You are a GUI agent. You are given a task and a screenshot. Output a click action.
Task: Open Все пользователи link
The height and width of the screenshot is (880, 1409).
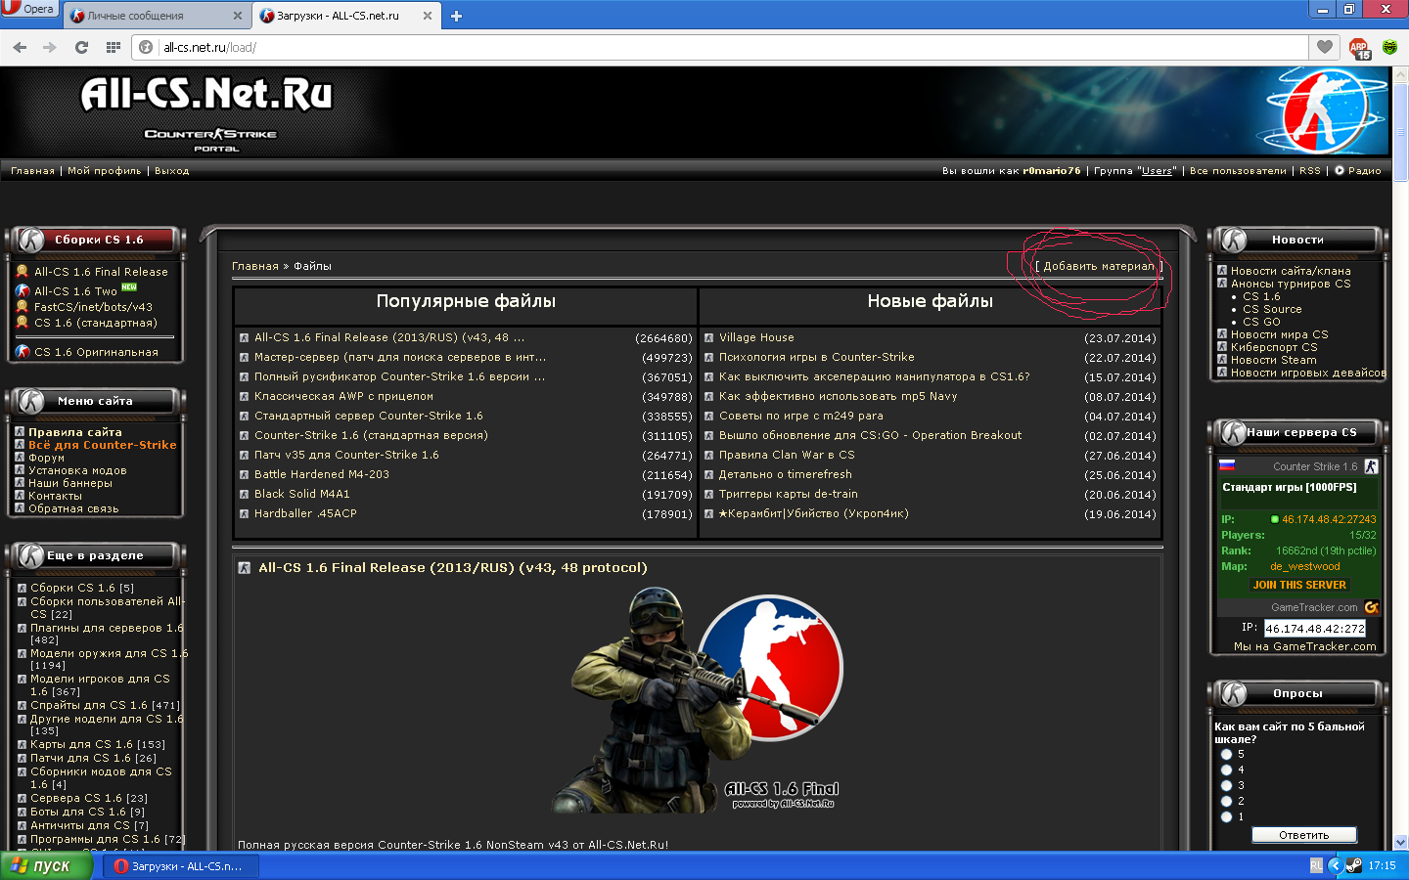(x=1238, y=171)
